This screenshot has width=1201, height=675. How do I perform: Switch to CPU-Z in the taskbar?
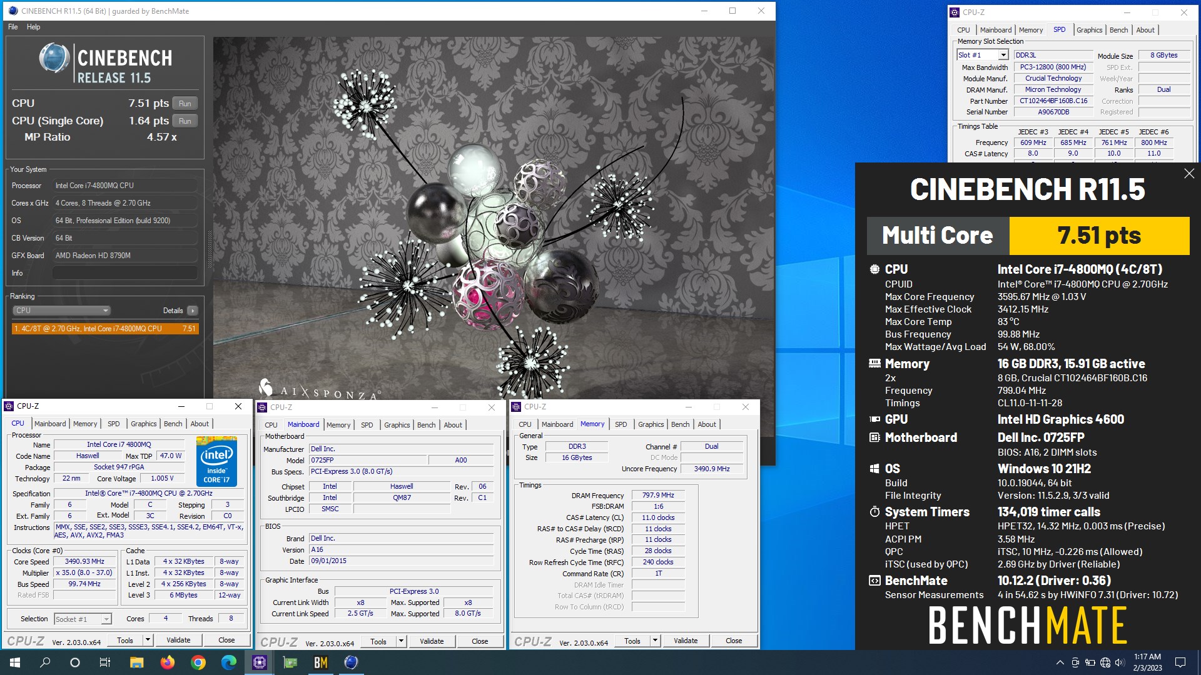259,662
